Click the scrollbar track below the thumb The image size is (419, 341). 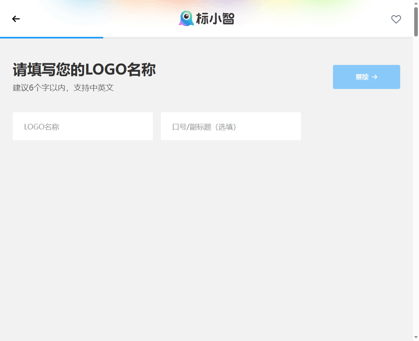(416, 180)
